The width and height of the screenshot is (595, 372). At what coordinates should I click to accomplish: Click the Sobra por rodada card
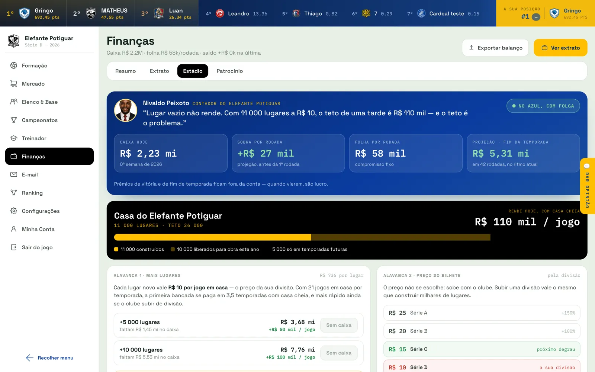288,153
